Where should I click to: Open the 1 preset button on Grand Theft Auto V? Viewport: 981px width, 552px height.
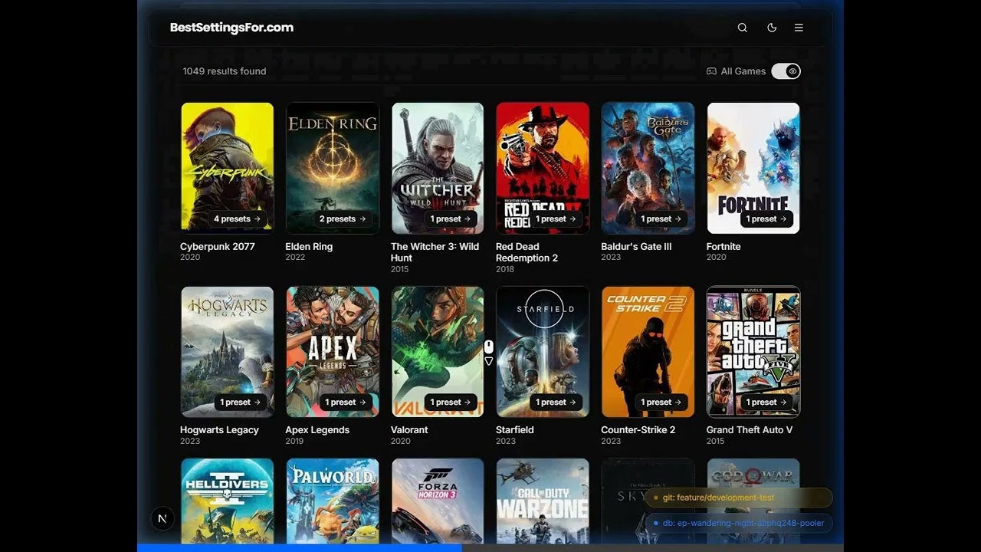767,402
